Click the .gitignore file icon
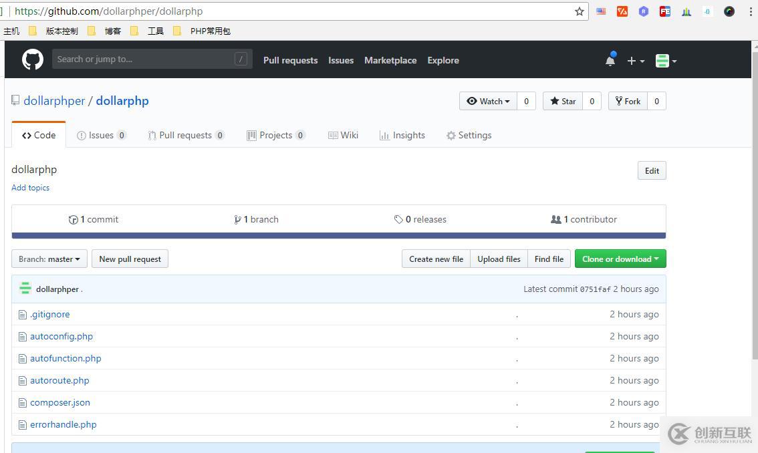Viewport: 758px width, 453px height. 22,315
